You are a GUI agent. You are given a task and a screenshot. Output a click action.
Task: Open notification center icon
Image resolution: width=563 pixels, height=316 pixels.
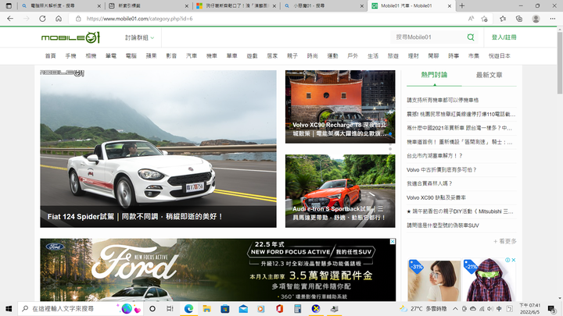(x=552, y=308)
